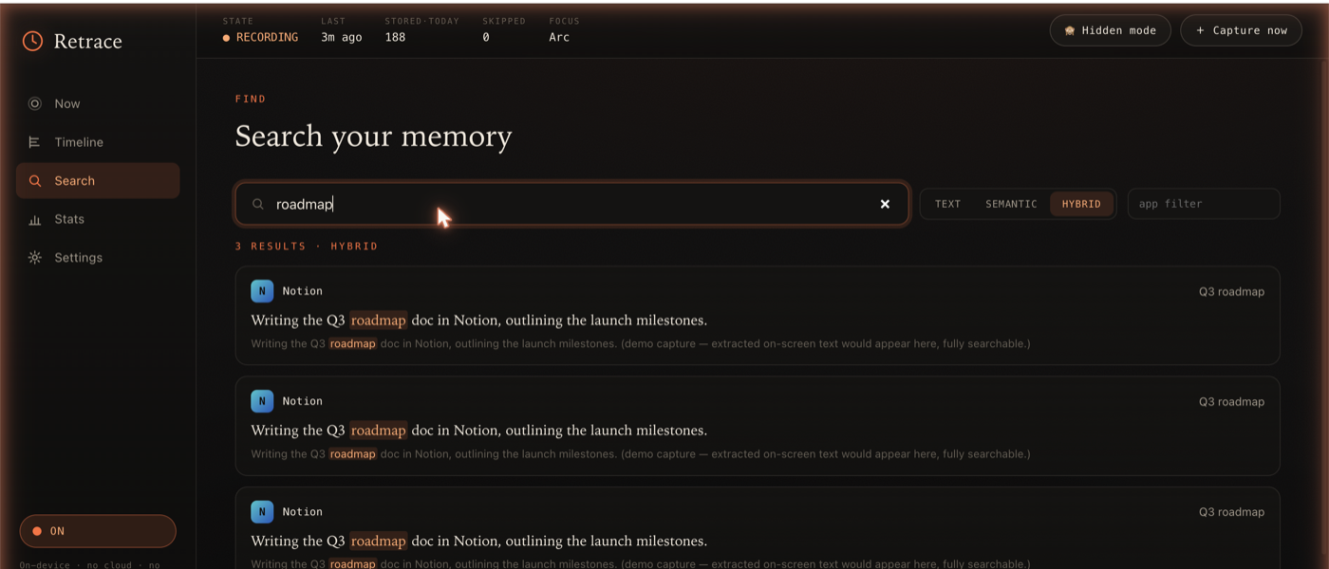Click 'Q3 roadmap' tag on first result
This screenshot has height=569, width=1329.
1231,292
